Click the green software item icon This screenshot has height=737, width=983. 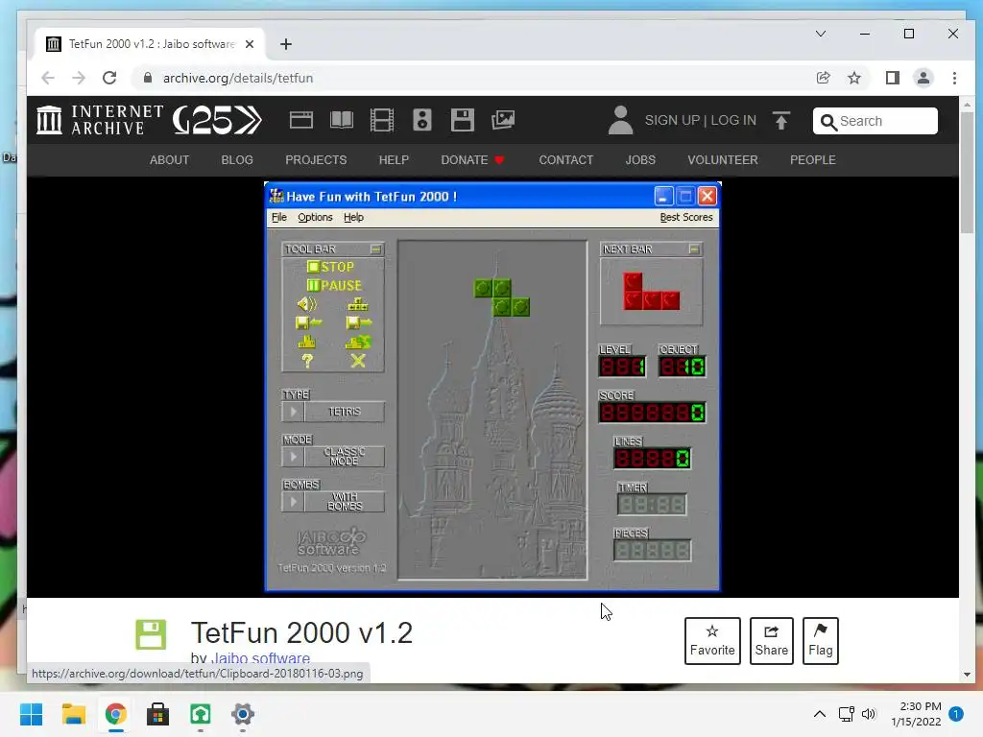click(151, 634)
